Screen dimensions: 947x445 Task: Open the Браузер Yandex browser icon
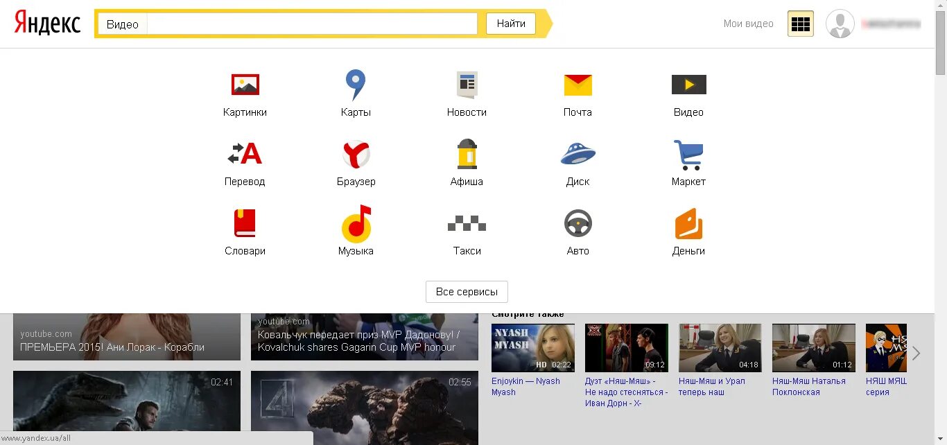click(356, 154)
